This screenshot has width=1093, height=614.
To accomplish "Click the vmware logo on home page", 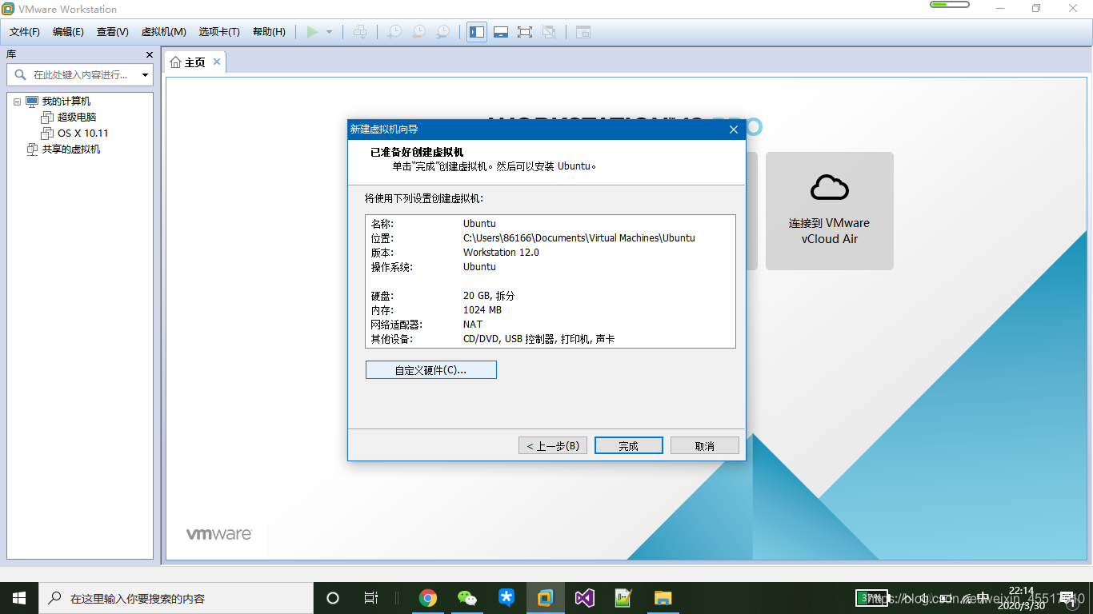I will tap(219, 533).
